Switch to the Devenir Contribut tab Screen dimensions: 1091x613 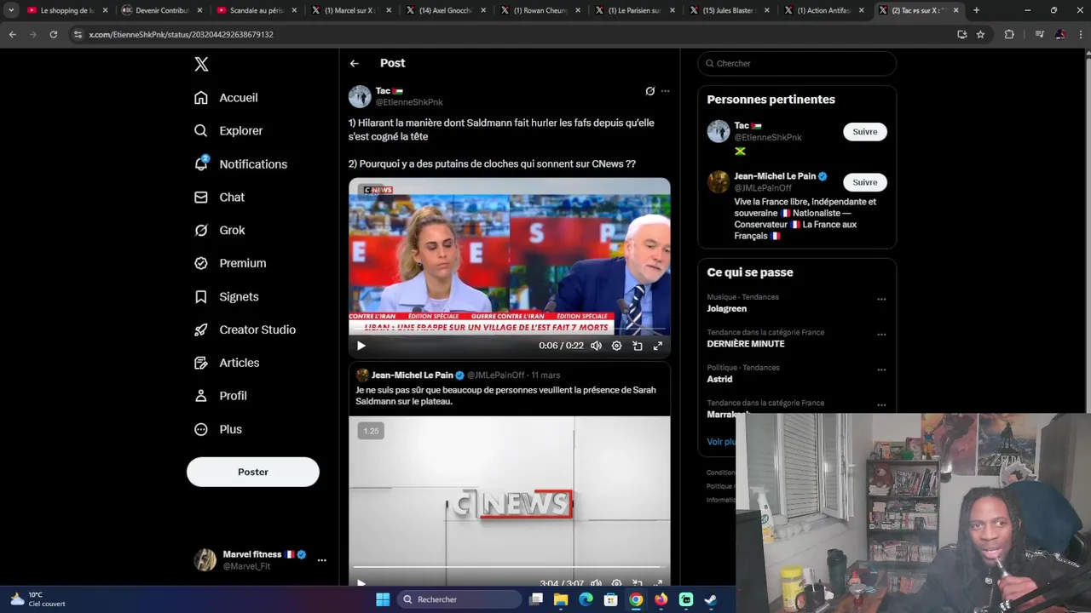pos(160,10)
